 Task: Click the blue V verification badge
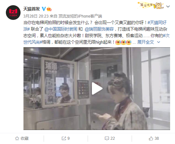(44, 9)
